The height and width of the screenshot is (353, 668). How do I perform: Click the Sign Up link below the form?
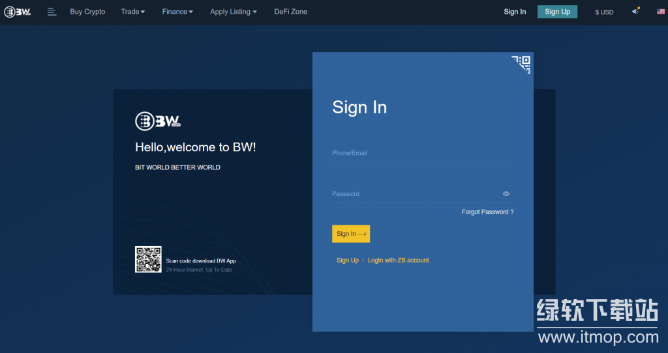[347, 261]
